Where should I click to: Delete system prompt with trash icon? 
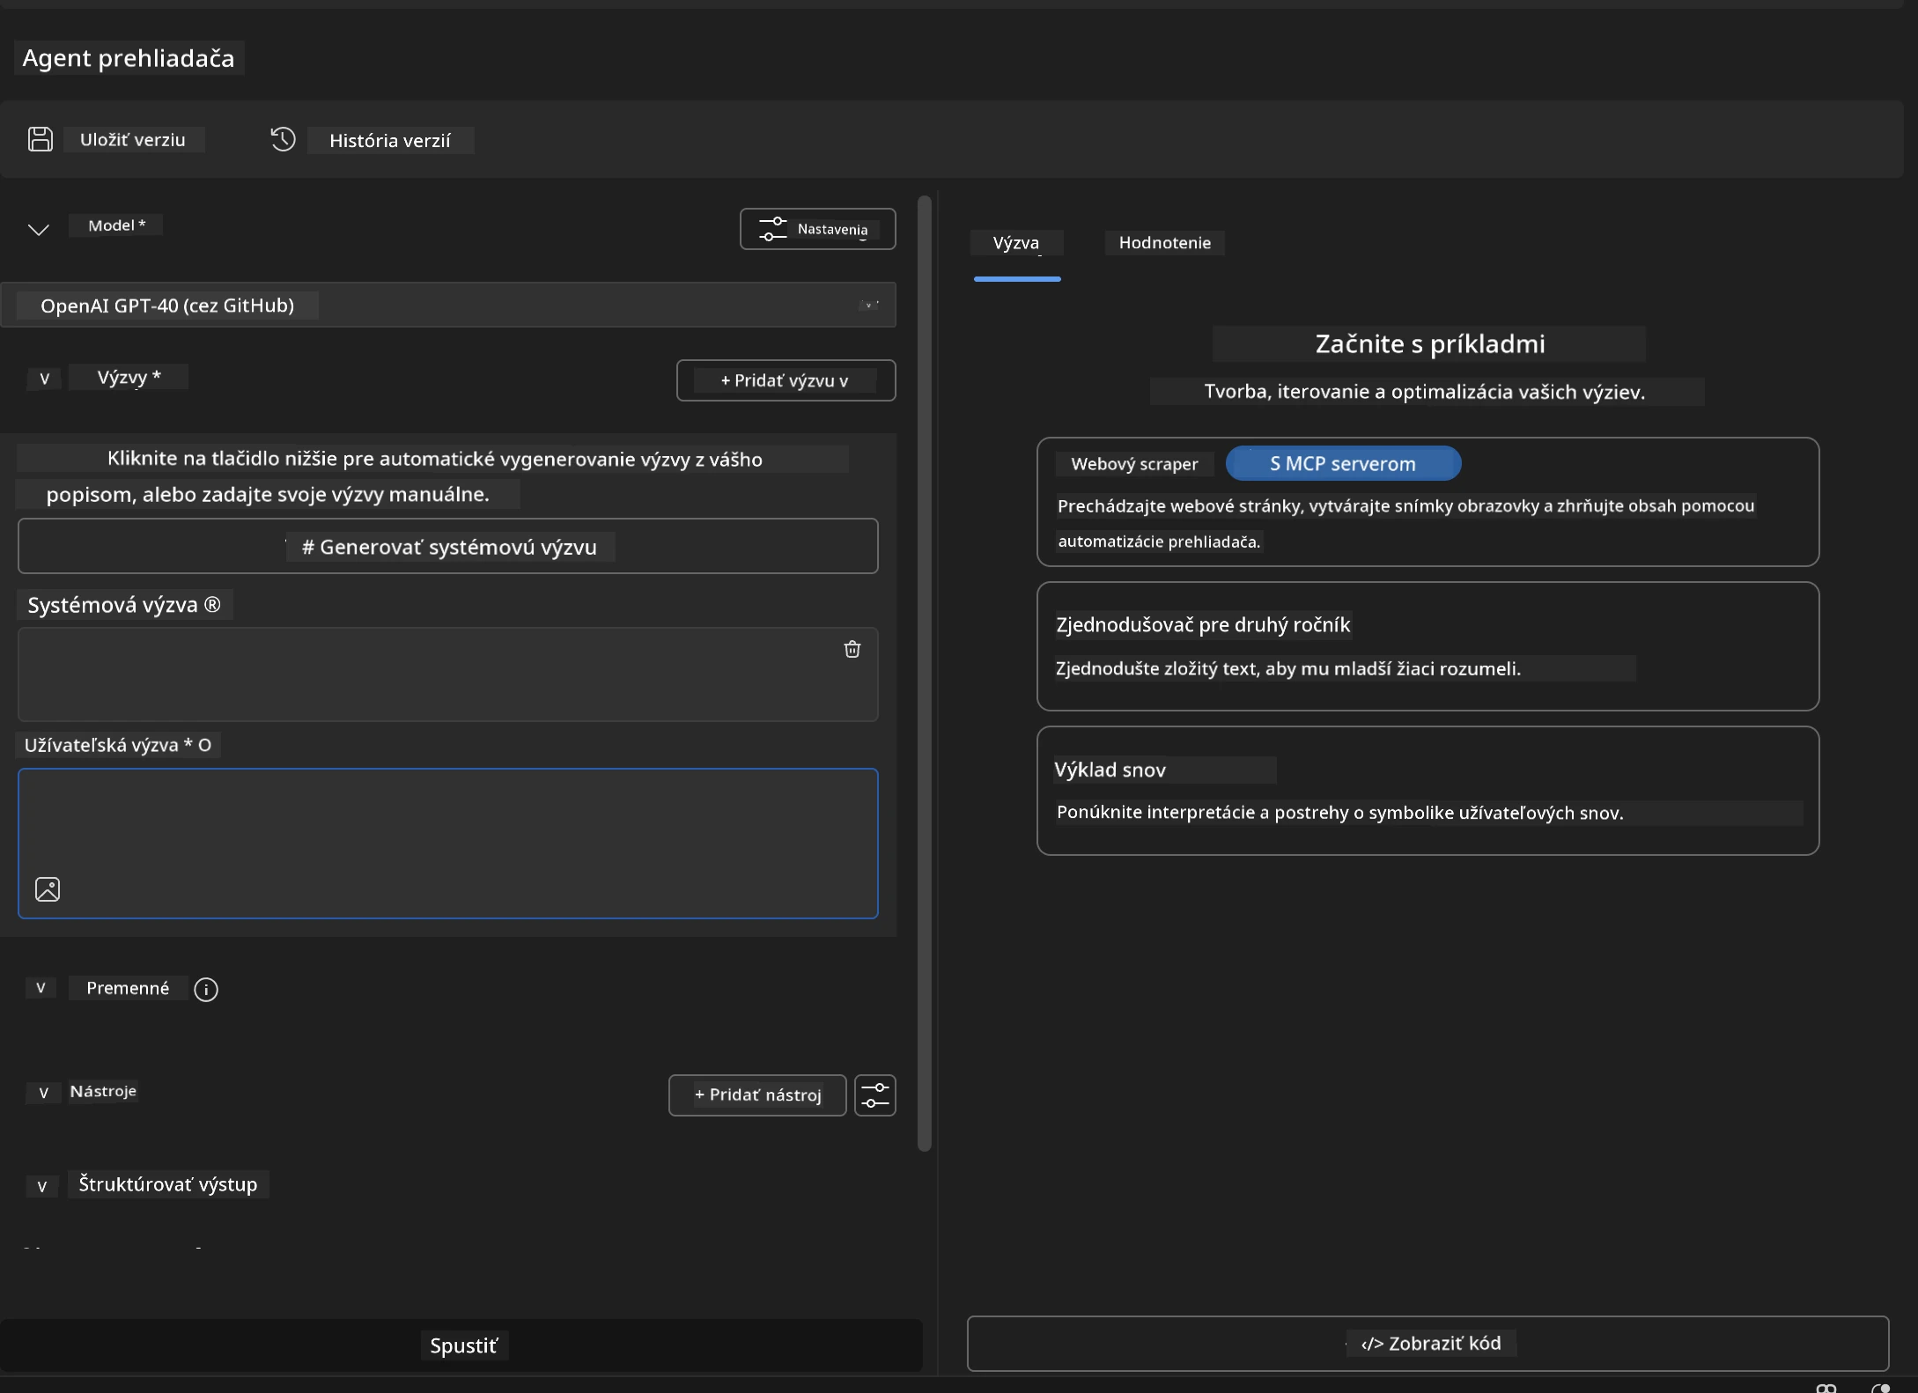852,649
